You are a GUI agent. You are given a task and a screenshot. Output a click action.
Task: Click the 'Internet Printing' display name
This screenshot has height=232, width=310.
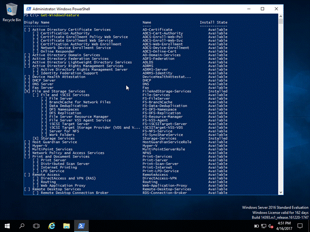(x=59, y=168)
